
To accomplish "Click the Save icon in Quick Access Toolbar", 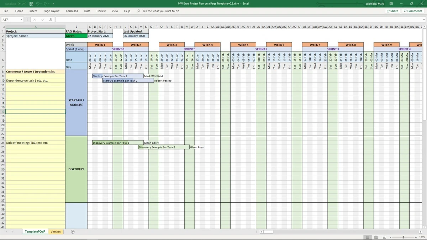I will click(31, 3).
